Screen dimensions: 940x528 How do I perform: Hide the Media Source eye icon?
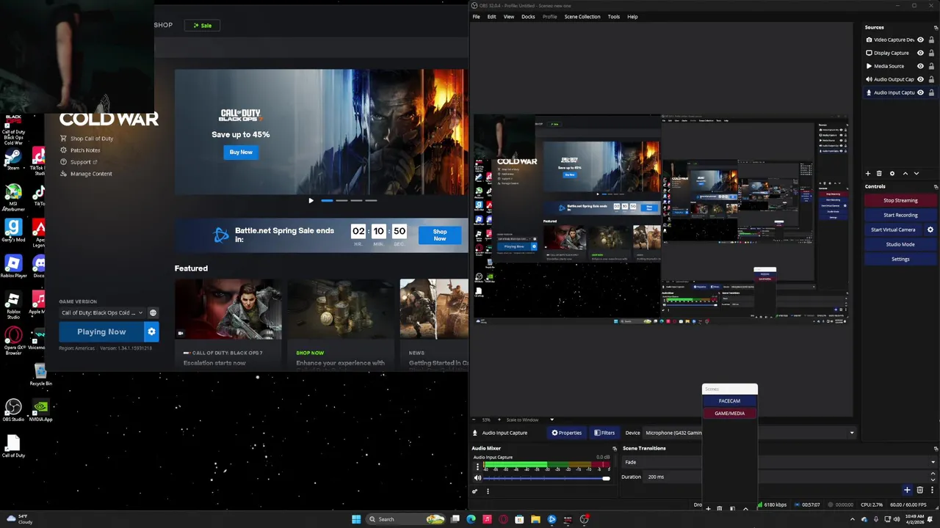(920, 66)
